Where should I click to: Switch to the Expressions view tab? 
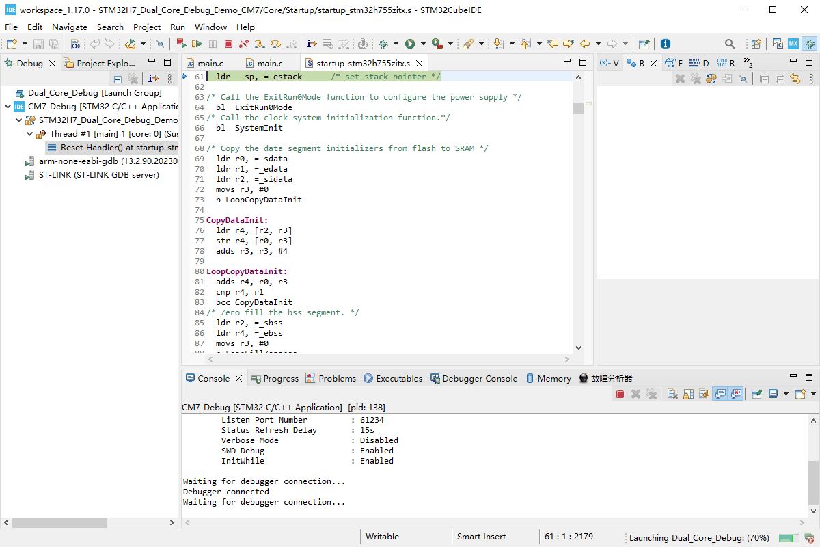[x=674, y=63]
